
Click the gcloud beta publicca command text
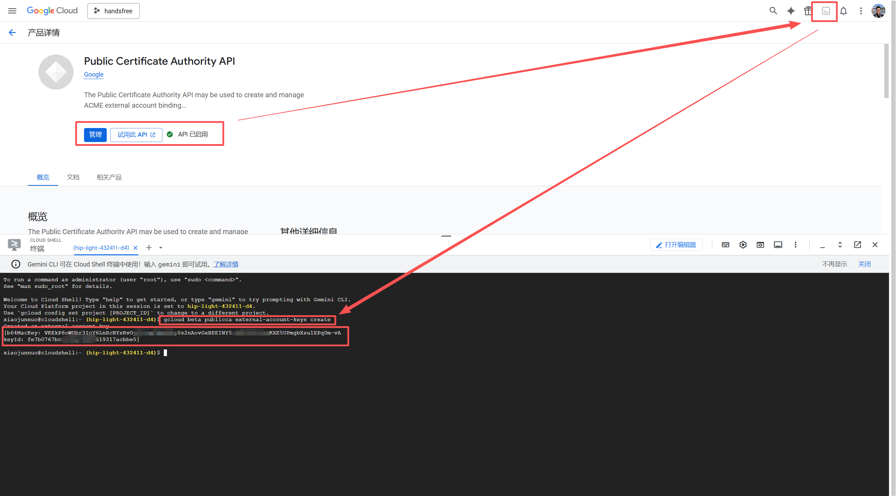[x=247, y=320]
